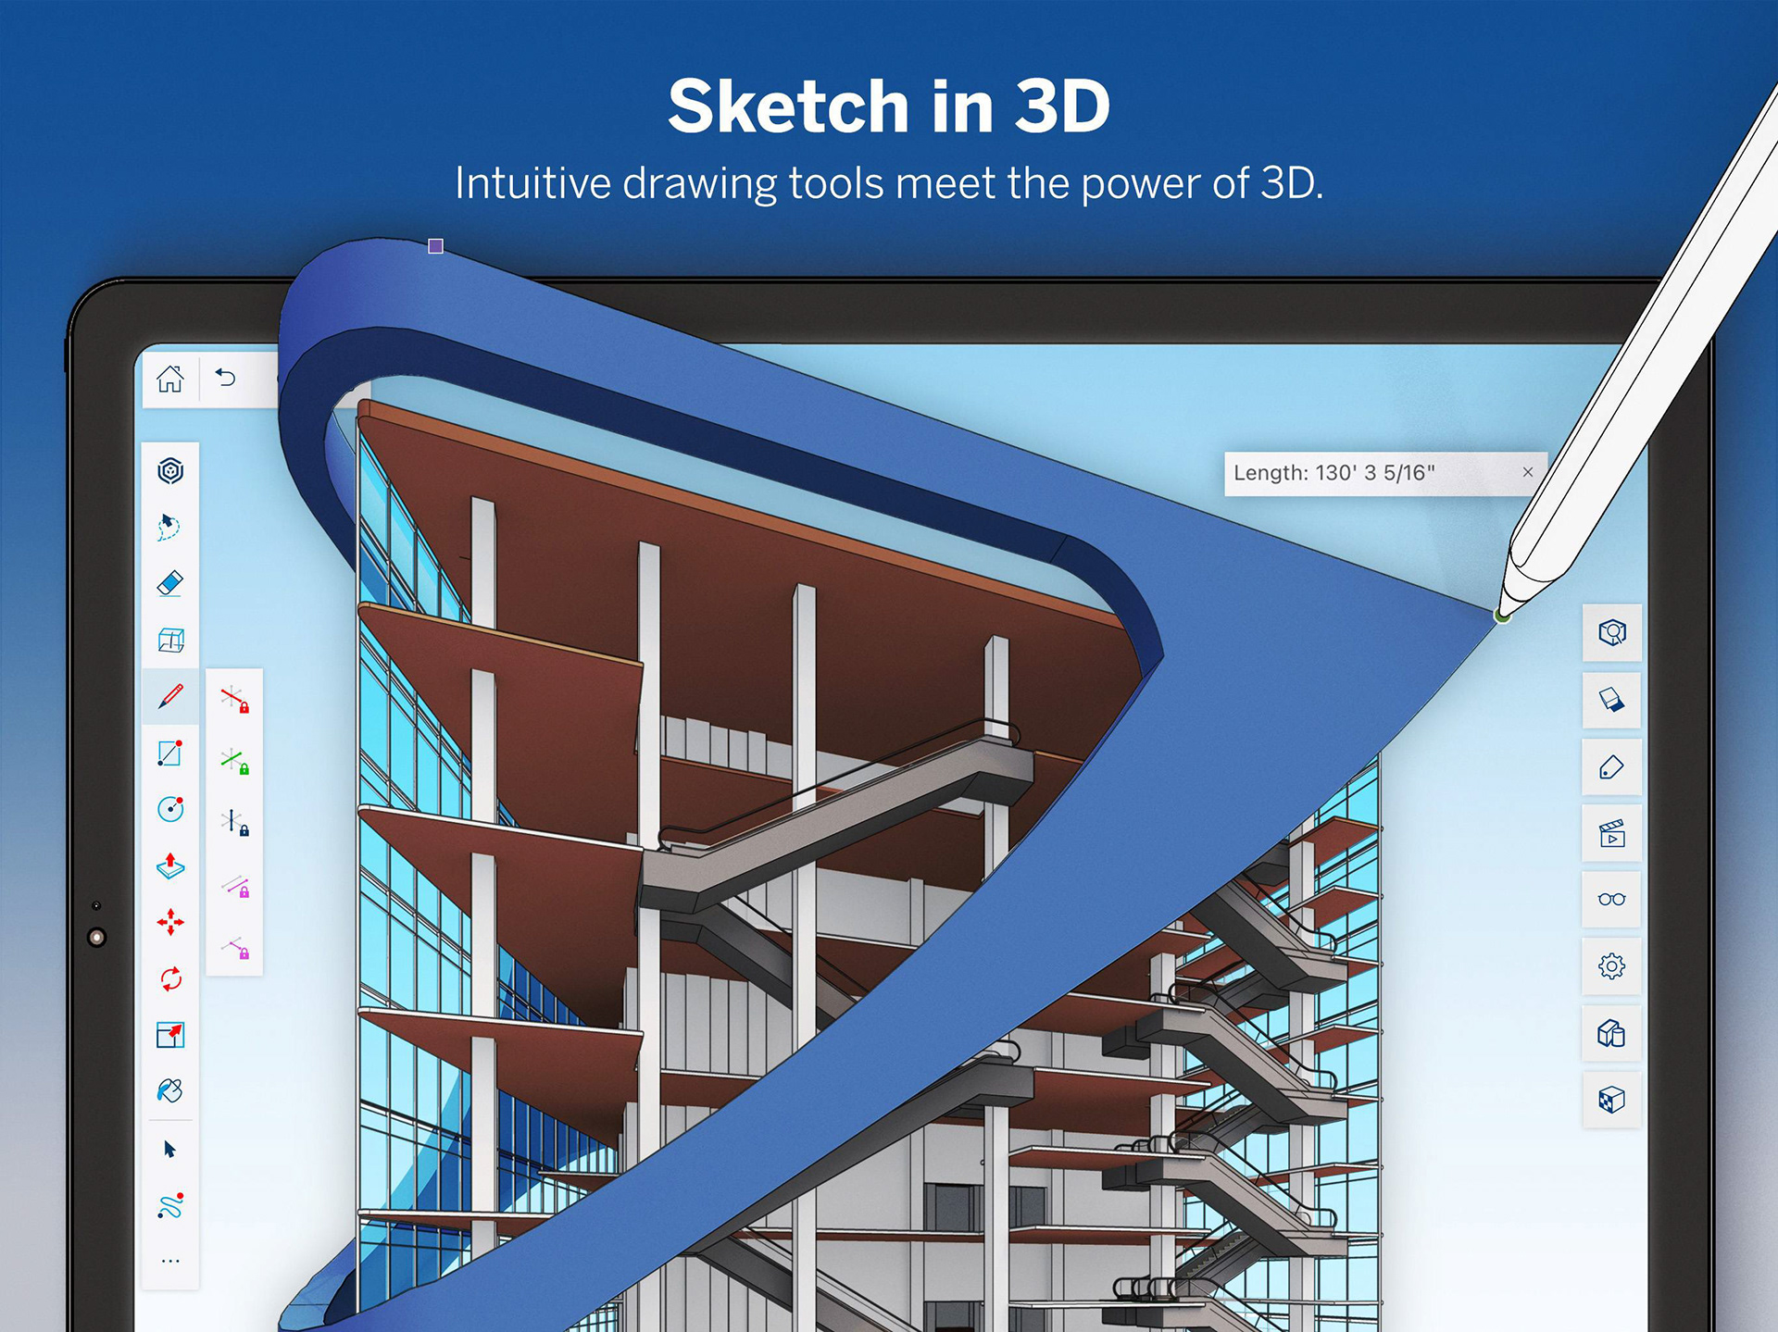Go to the Home screen icon
This screenshot has width=1778, height=1332.
click(170, 379)
